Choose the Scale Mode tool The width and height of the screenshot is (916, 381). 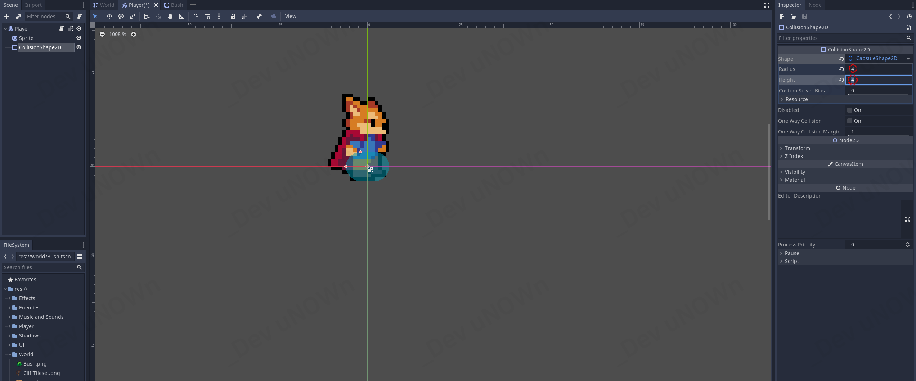(x=133, y=16)
